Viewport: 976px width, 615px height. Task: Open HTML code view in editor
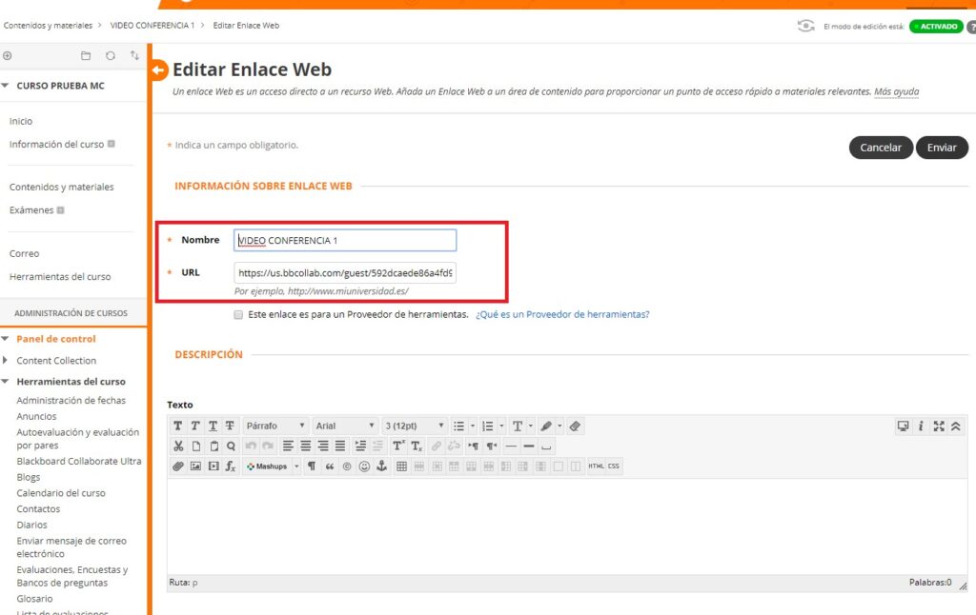tap(596, 466)
